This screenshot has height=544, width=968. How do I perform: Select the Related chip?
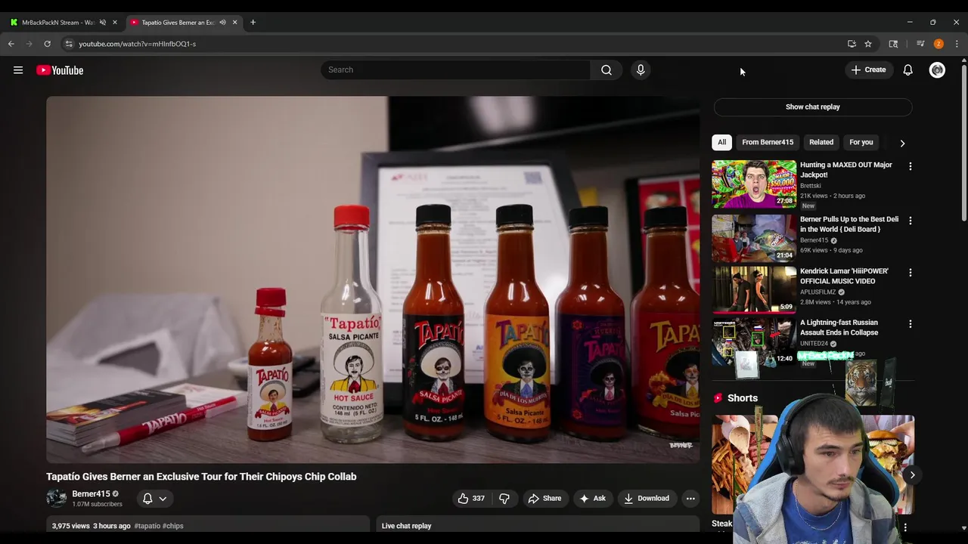pos(821,142)
